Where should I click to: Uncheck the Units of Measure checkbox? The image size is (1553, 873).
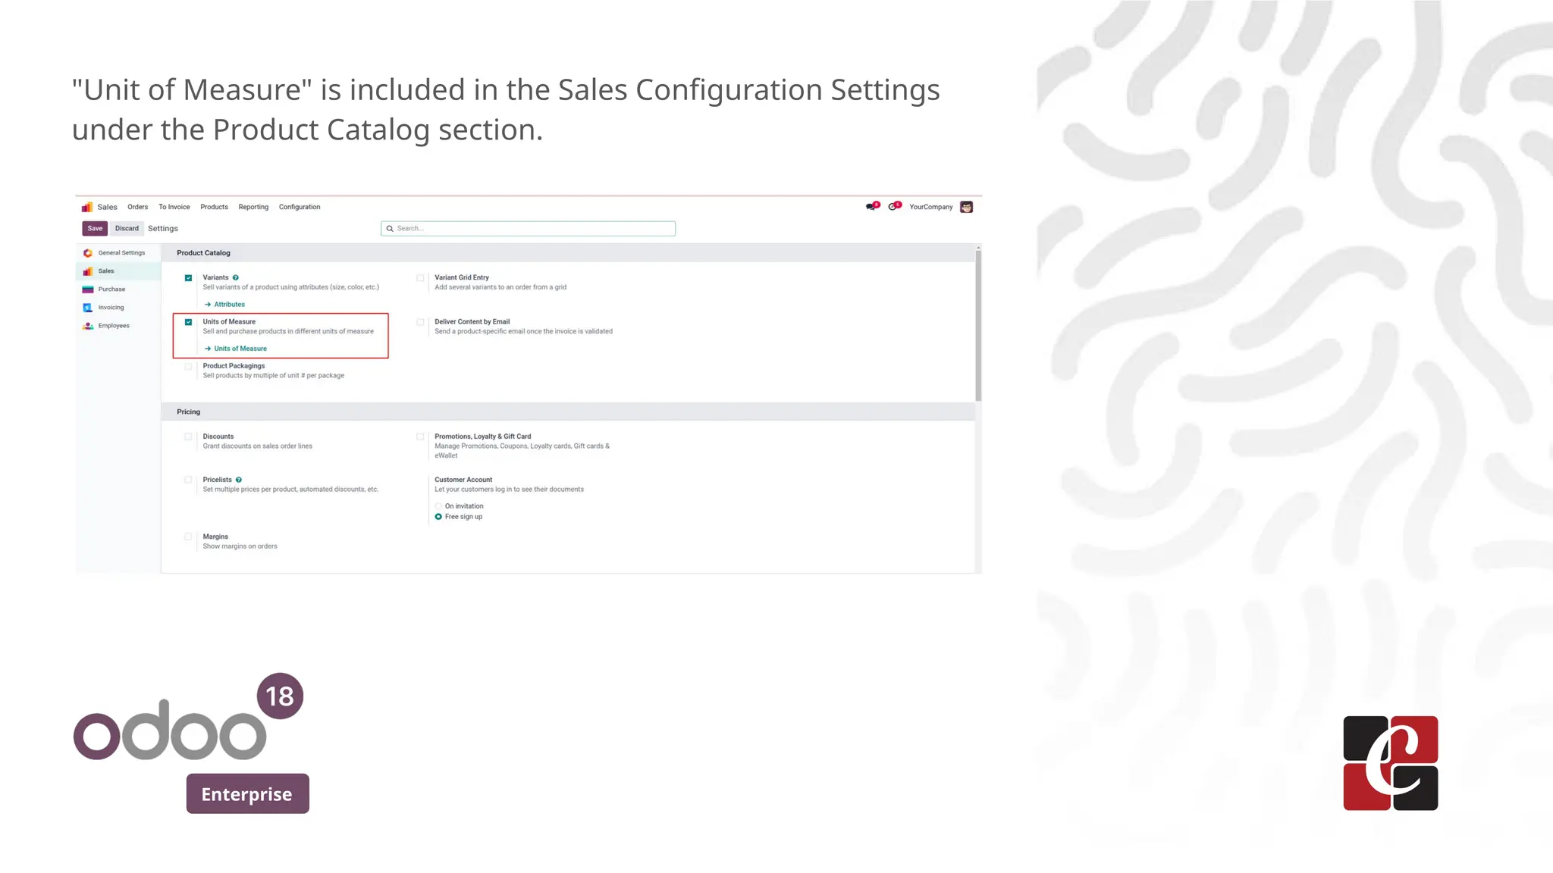pyautogui.click(x=189, y=322)
